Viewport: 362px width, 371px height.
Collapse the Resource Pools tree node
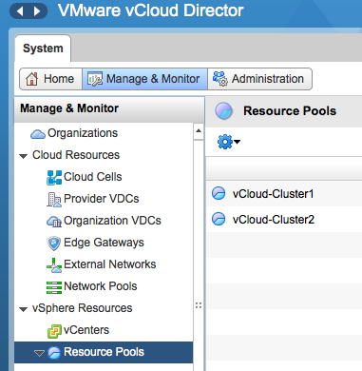click(39, 353)
